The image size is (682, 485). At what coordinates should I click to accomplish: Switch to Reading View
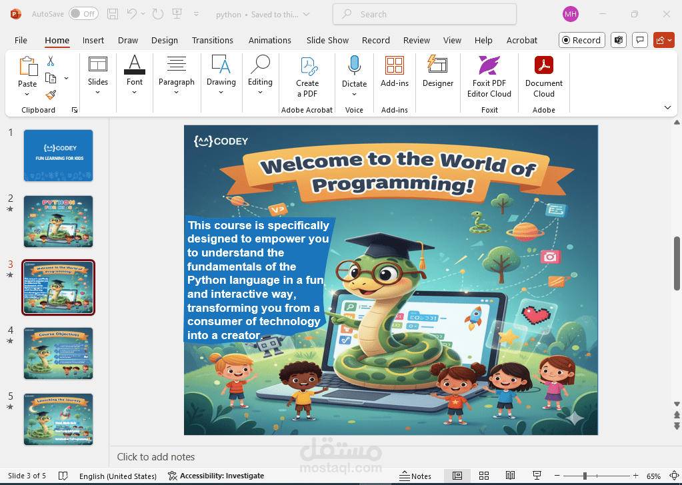[510, 476]
